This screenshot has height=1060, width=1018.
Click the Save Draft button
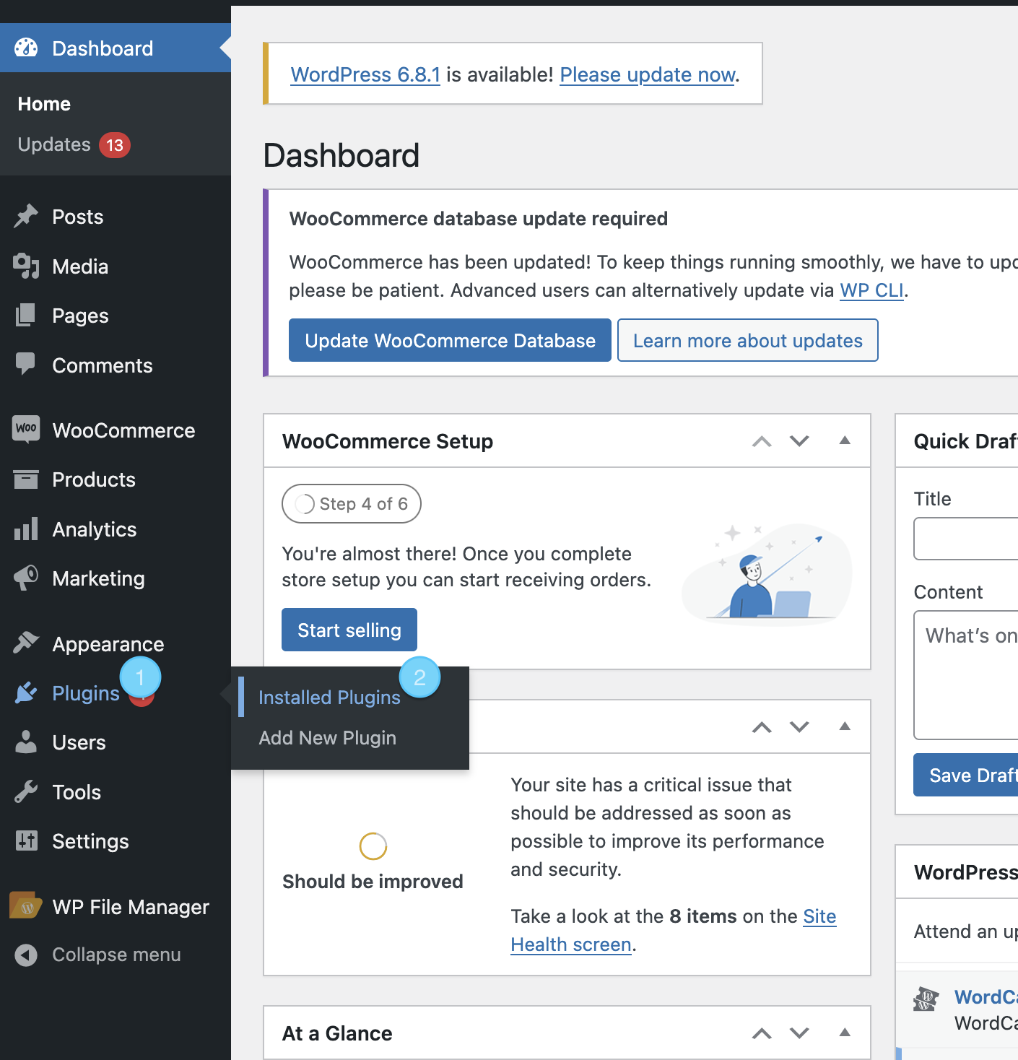(x=966, y=775)
